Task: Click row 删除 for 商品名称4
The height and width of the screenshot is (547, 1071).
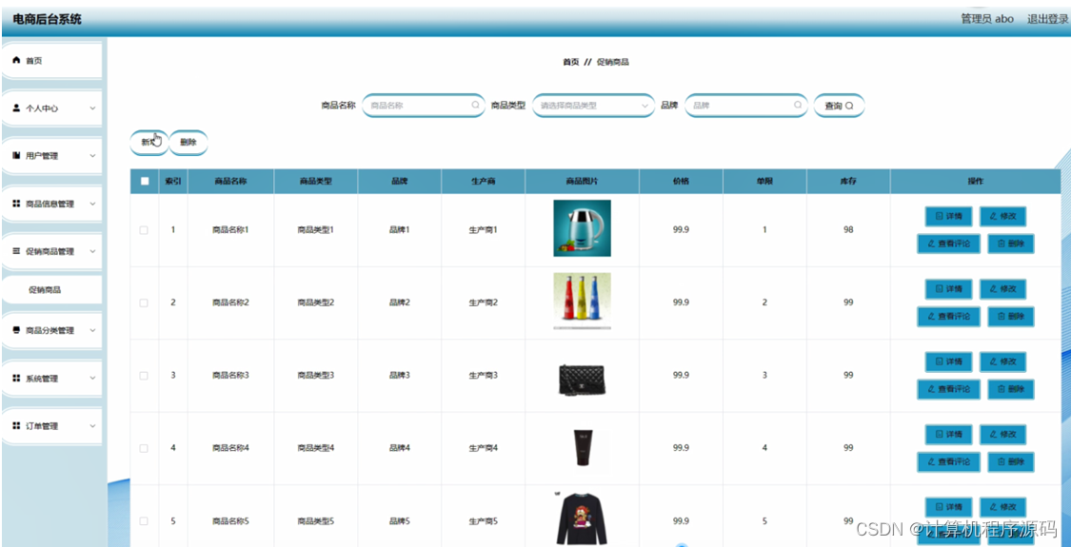Action: pyautogui.click(x=1011, y=461)
